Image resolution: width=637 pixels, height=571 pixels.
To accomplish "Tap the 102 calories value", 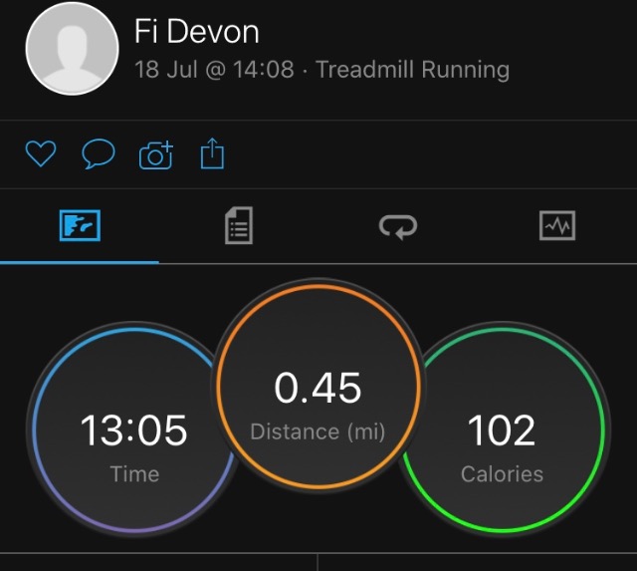I will [502, 429].
